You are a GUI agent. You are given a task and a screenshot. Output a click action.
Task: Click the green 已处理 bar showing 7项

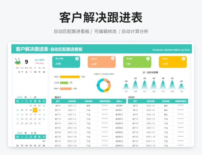[64, 83]
